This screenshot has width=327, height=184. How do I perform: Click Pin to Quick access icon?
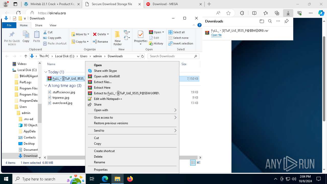(x=12, y=38)
